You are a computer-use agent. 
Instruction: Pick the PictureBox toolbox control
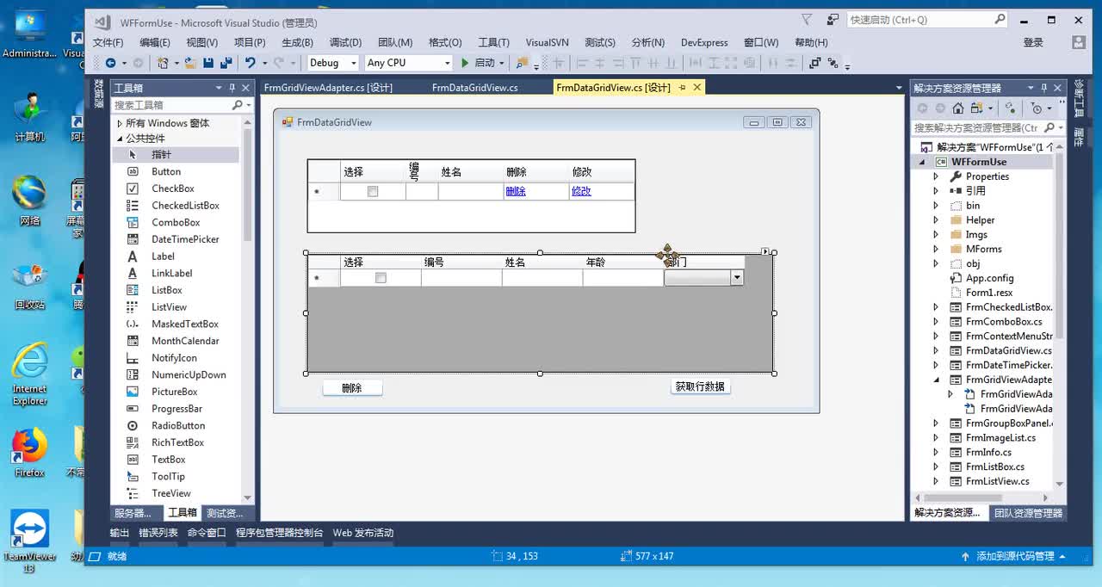[174, 392]
